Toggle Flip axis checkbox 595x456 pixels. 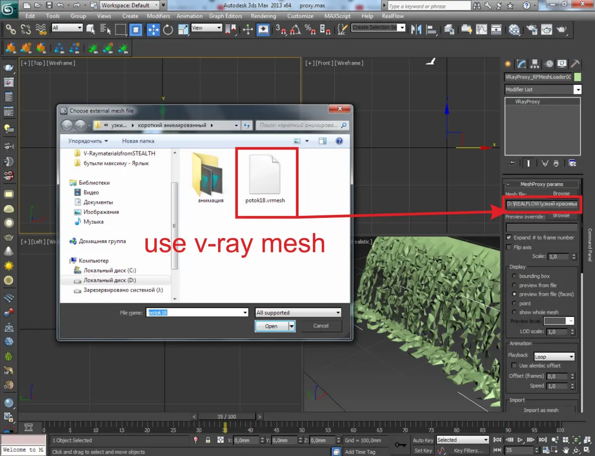pos(509,247)
